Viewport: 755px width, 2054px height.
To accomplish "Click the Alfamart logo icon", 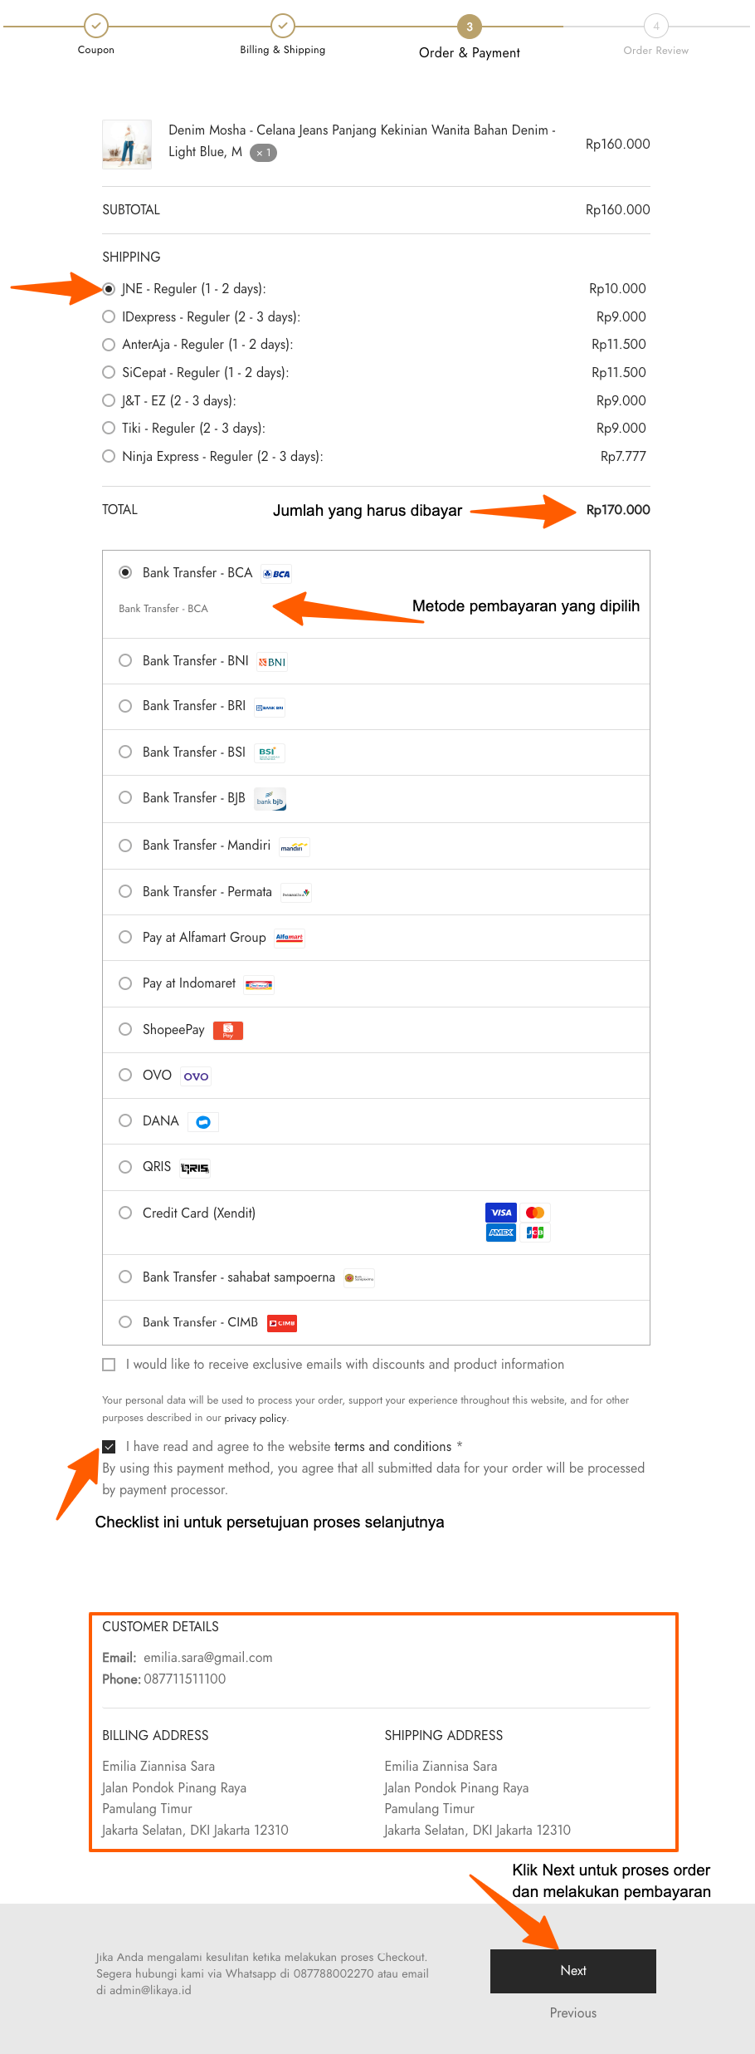I will (x=290, y=938).
